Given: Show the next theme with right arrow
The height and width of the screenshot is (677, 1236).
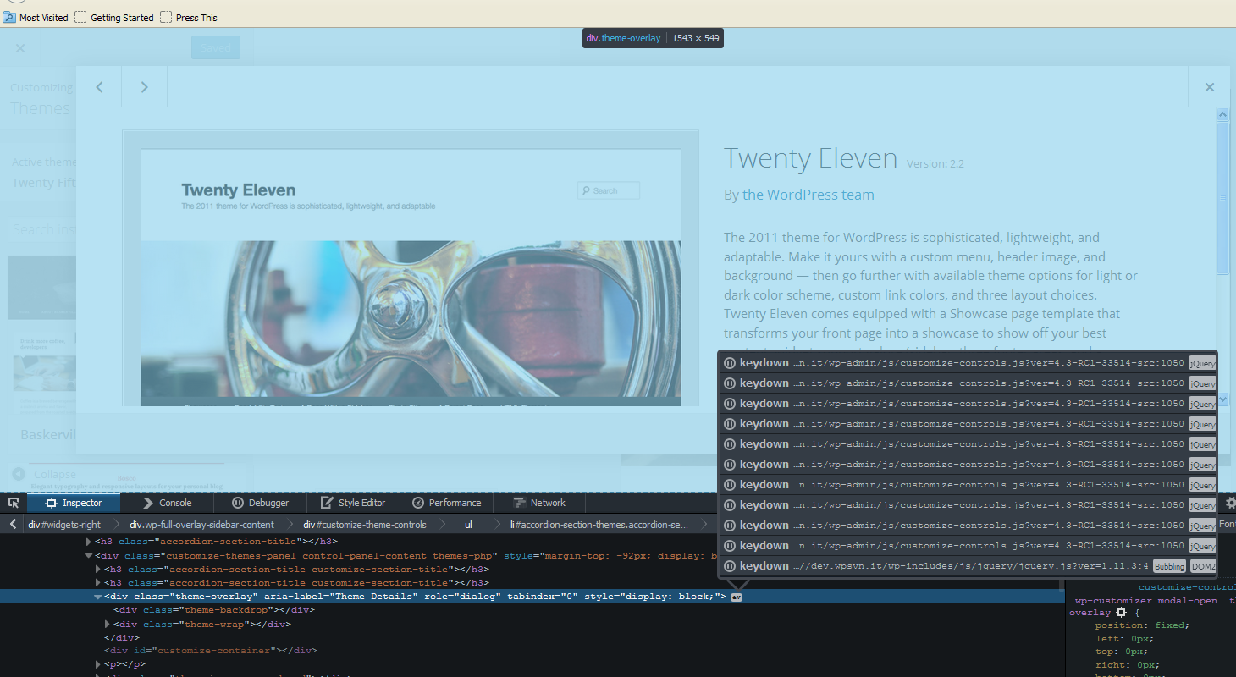Looking at the screenshot, I should pos(145,87).
